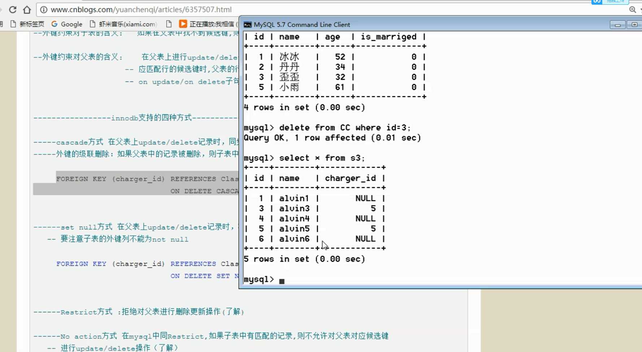
Task: Click the 丹丹 row name
Action: [289, 67]
